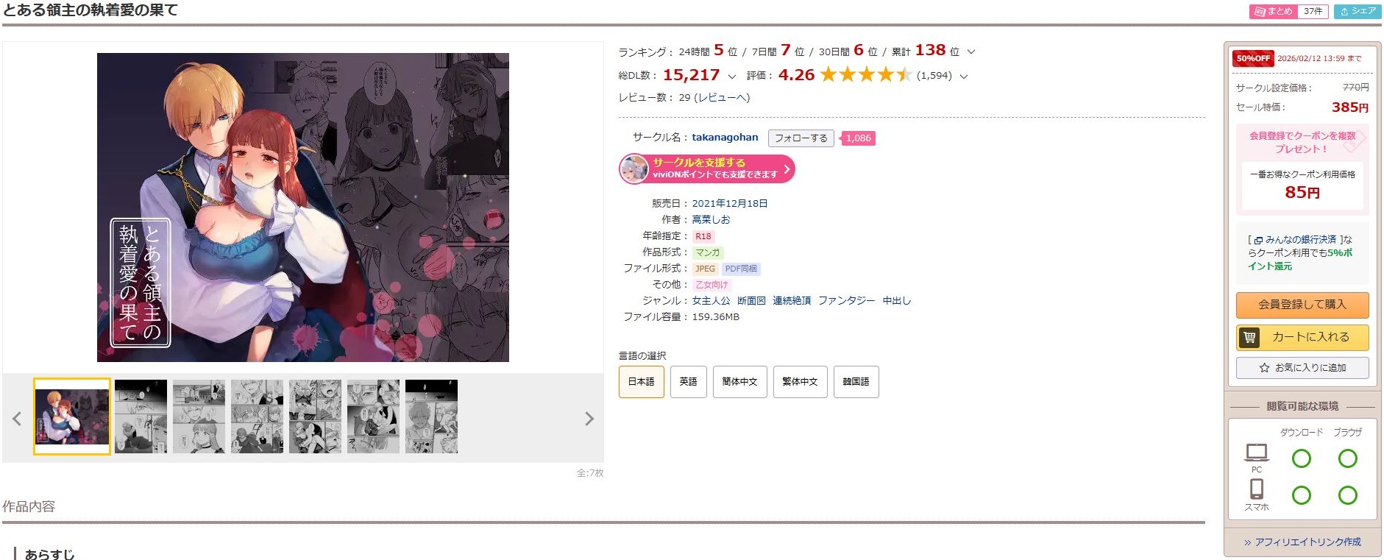Viewport: 1384px width, 560px height.
Task: Click the circle avatar in サークルを支援する banner
Action: [x=634, y=169]
